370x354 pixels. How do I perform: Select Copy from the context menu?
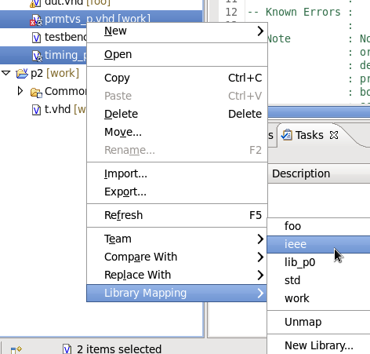(x=177, y=78)
